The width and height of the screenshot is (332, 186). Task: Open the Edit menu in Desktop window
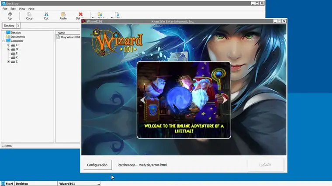(13, 9)
